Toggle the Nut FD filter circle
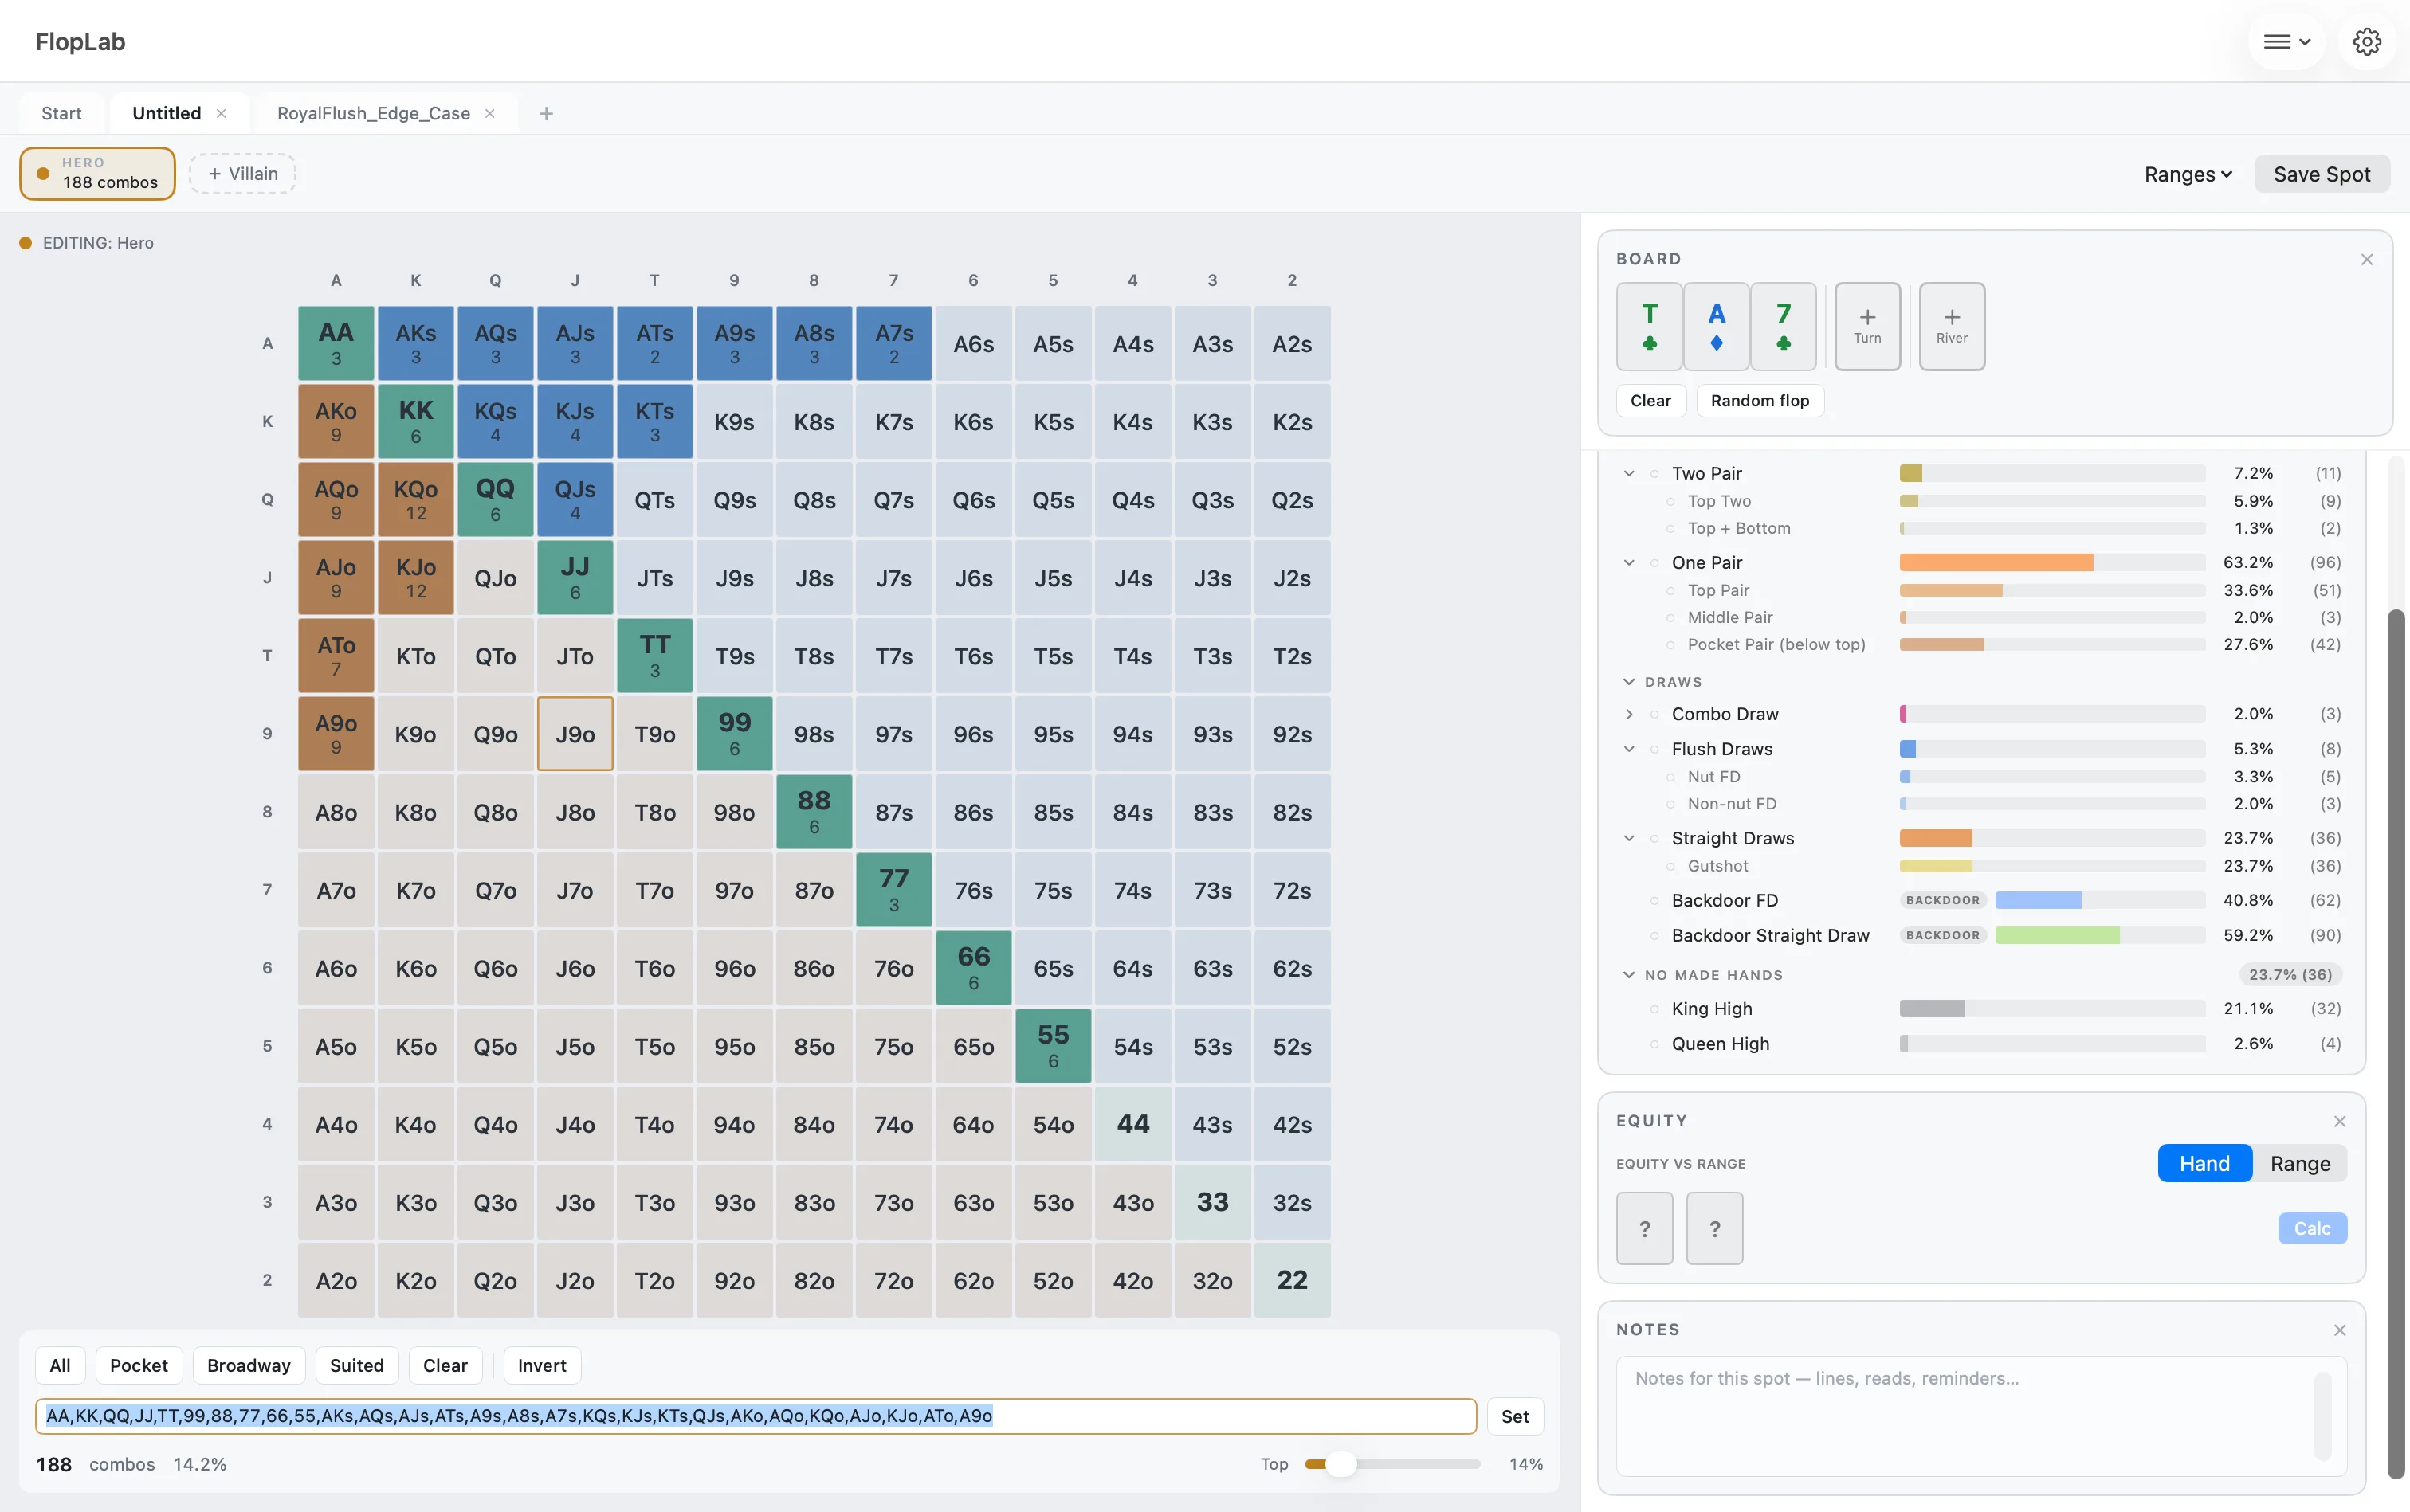The image size is (2410, 1512). (x=1670, y=777)
